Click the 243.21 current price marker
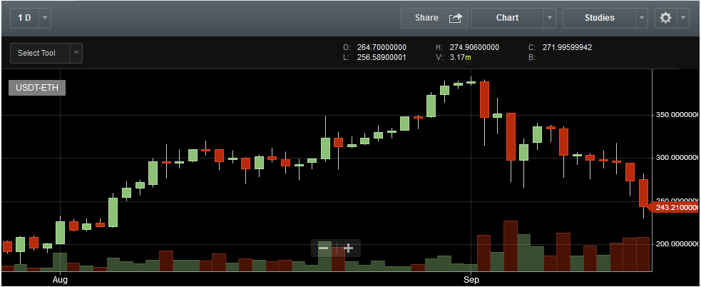The height and width of the screenshot is (287, 701). coord(675,208)
